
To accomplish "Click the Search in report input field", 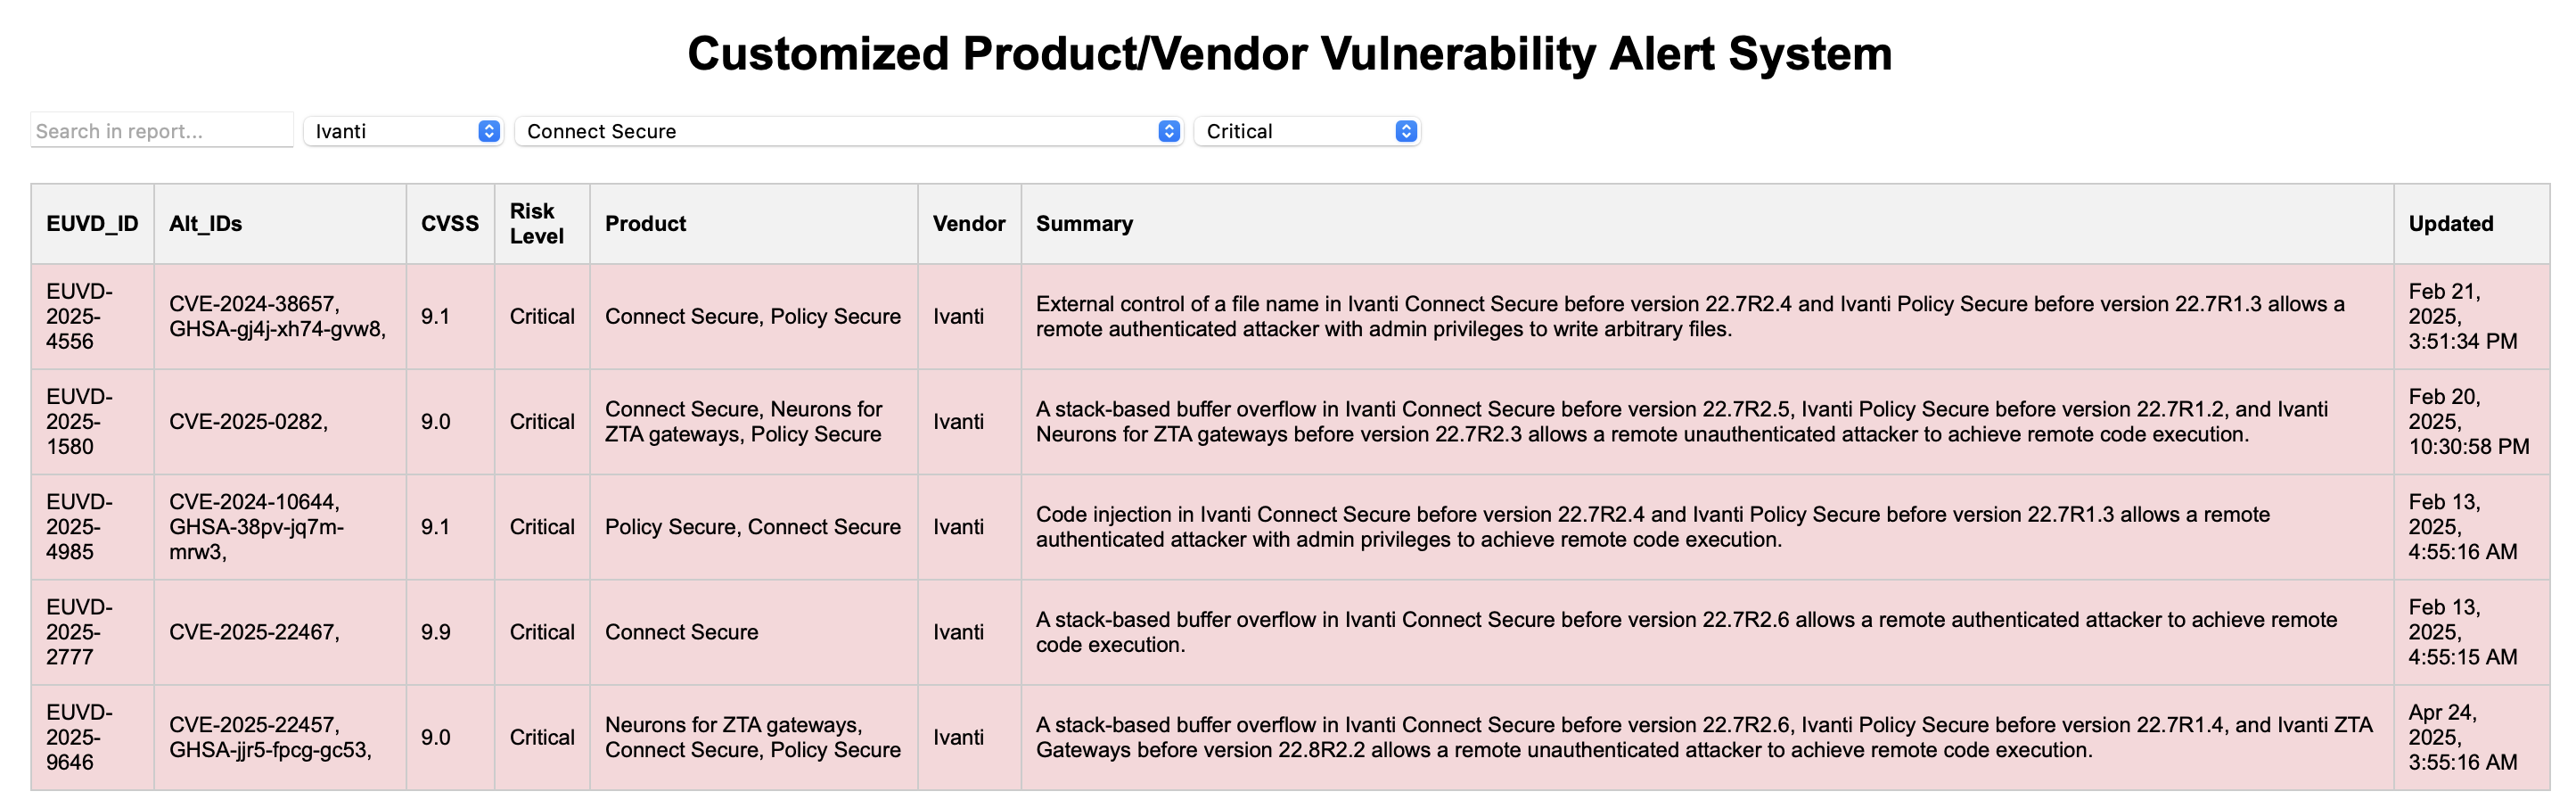I will (162, 131).
